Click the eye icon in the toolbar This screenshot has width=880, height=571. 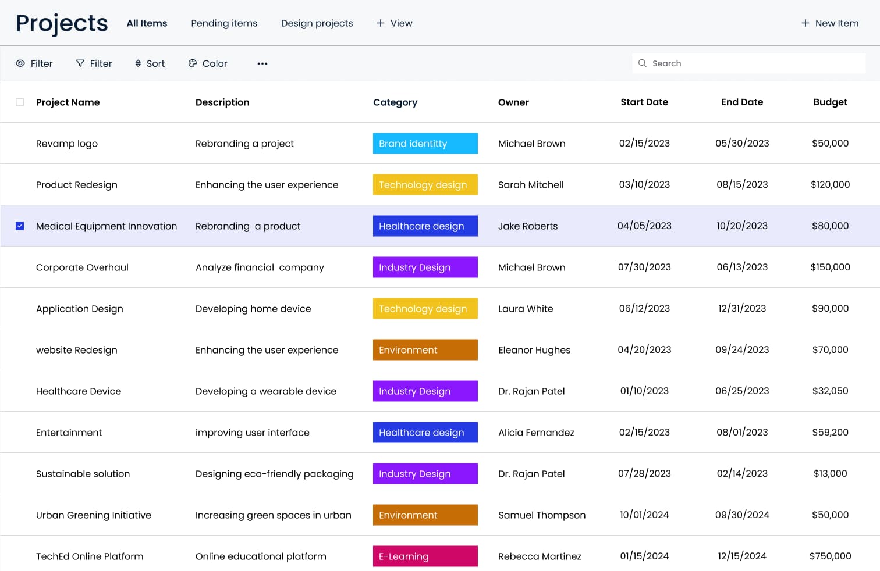tap(20, 63)
